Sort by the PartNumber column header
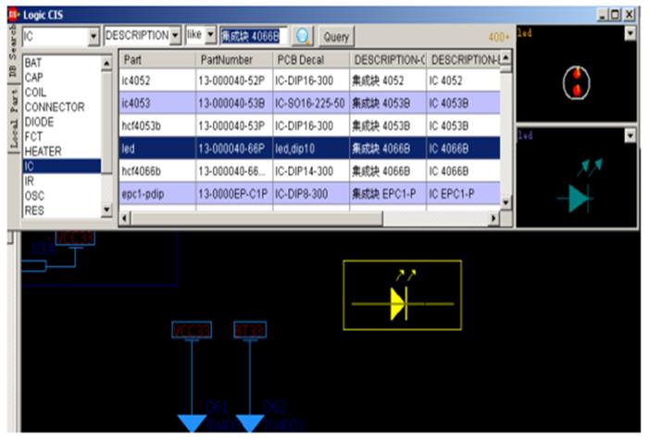Screen dimensions: 649x439 pos(234,60)
